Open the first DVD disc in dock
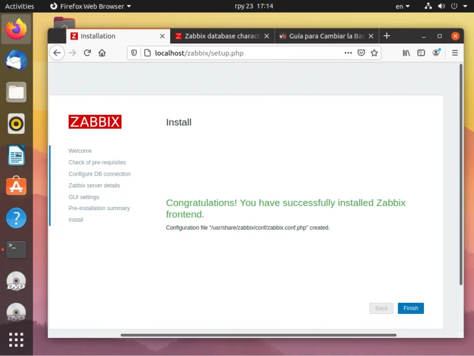474x356 pixels. tap(16, 281)
